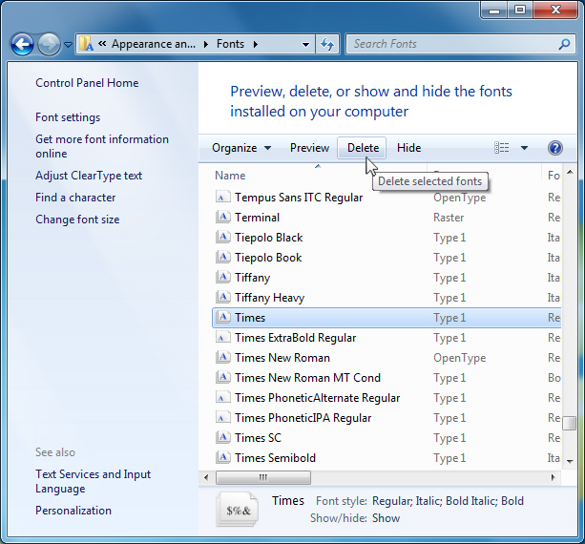Viewport: 585px width, 544px height.
Task: Click the Times PhoneticIPA Regular font icon
Action: pyautogui.click(x=222, y=417)
